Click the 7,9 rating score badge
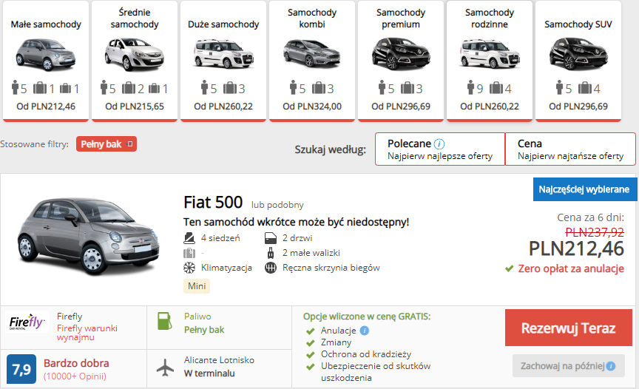This screenshot has height=389, width=639. [21, 369]
